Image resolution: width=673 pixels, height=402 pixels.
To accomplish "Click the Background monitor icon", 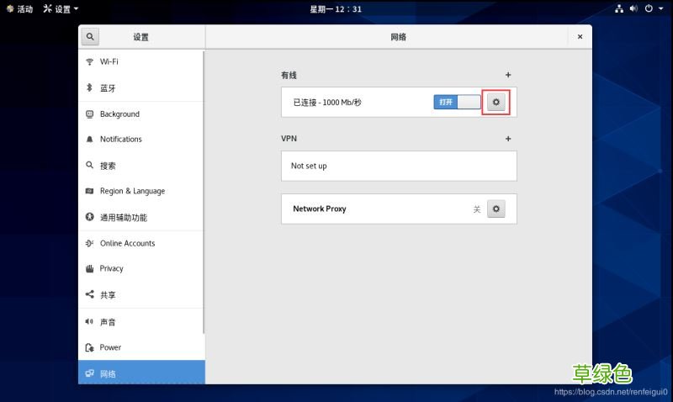I will [89, 114].
